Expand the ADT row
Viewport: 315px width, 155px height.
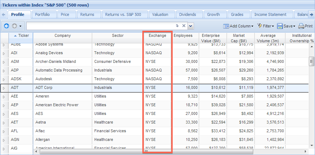pos(4,88)
